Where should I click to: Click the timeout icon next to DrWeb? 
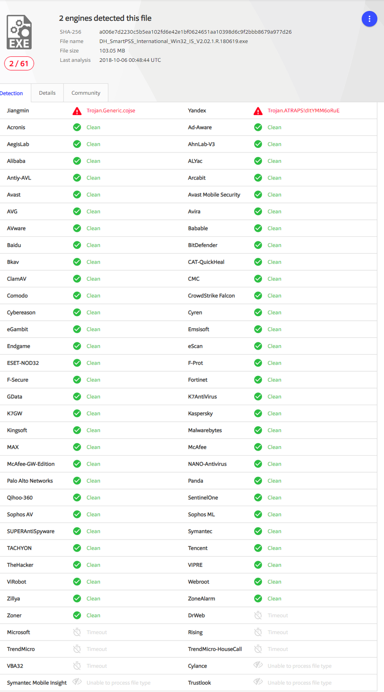[258, 615]
